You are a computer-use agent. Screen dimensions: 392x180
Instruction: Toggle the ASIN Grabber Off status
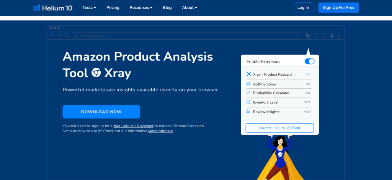click(308, 84)
